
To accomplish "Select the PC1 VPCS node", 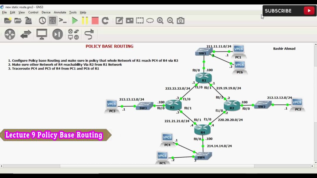I will point(239,52).
